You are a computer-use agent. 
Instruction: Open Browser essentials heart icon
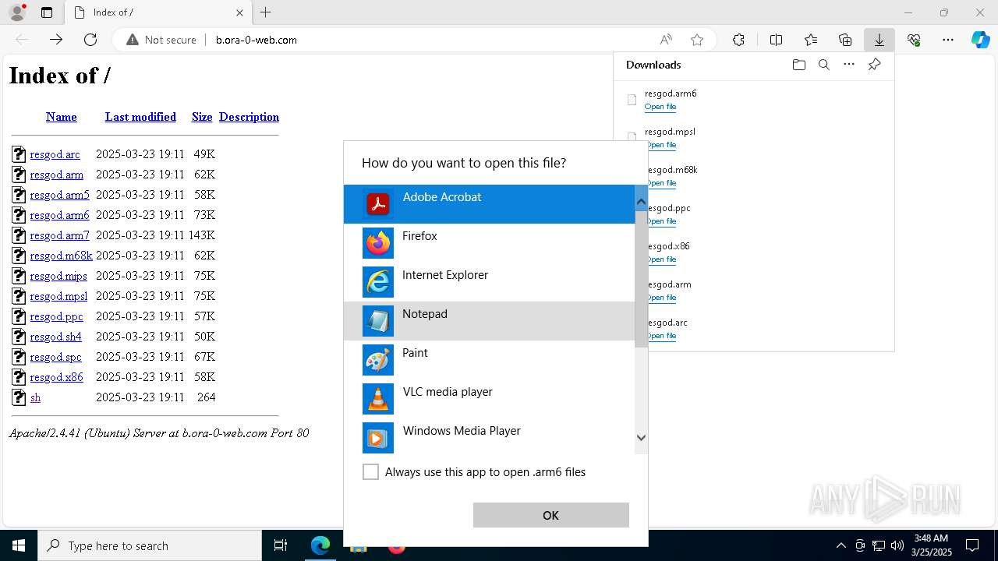click(x=914, y=40)
